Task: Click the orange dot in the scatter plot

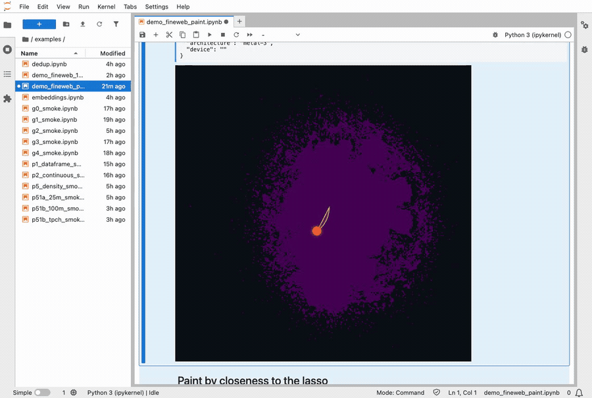Action: click(317, 231)
